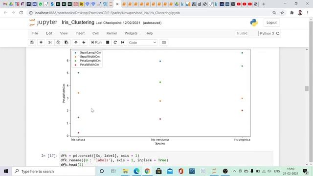Open the Kernel status circle beside Python 3
The height and width of the screenshot is (176, 313).
point(278,33)
